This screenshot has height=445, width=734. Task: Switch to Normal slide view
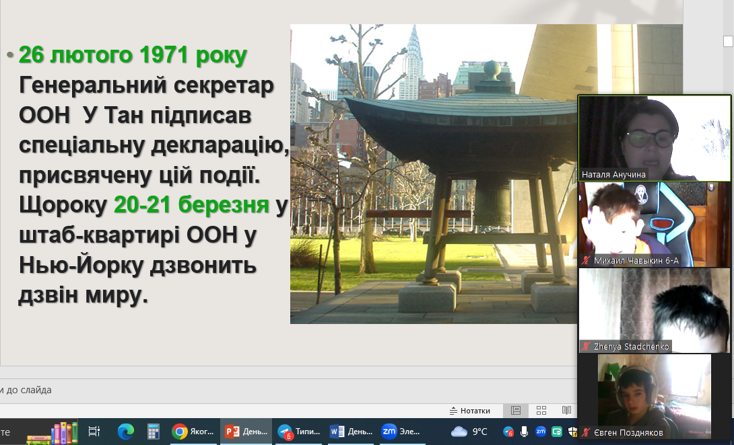[516, 410]
